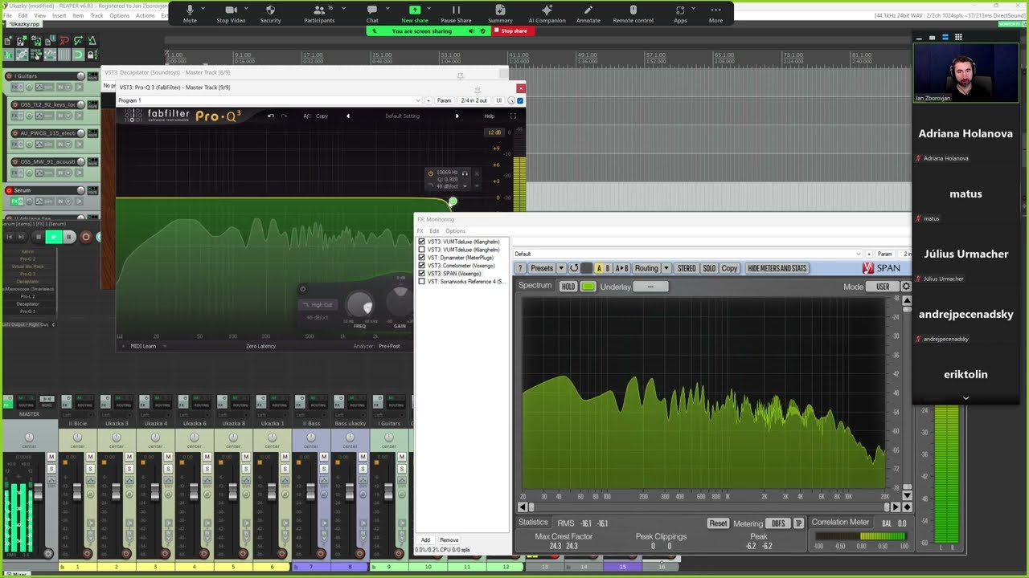
Task: Open the SPAN Routing dropdown arrow
Action: pos(667,268)
